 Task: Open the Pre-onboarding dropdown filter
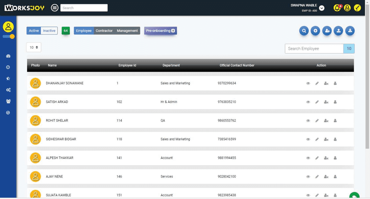coord(160,30)
